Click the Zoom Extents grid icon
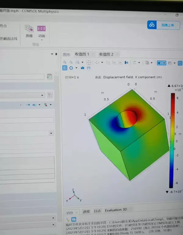 (89, 62)
